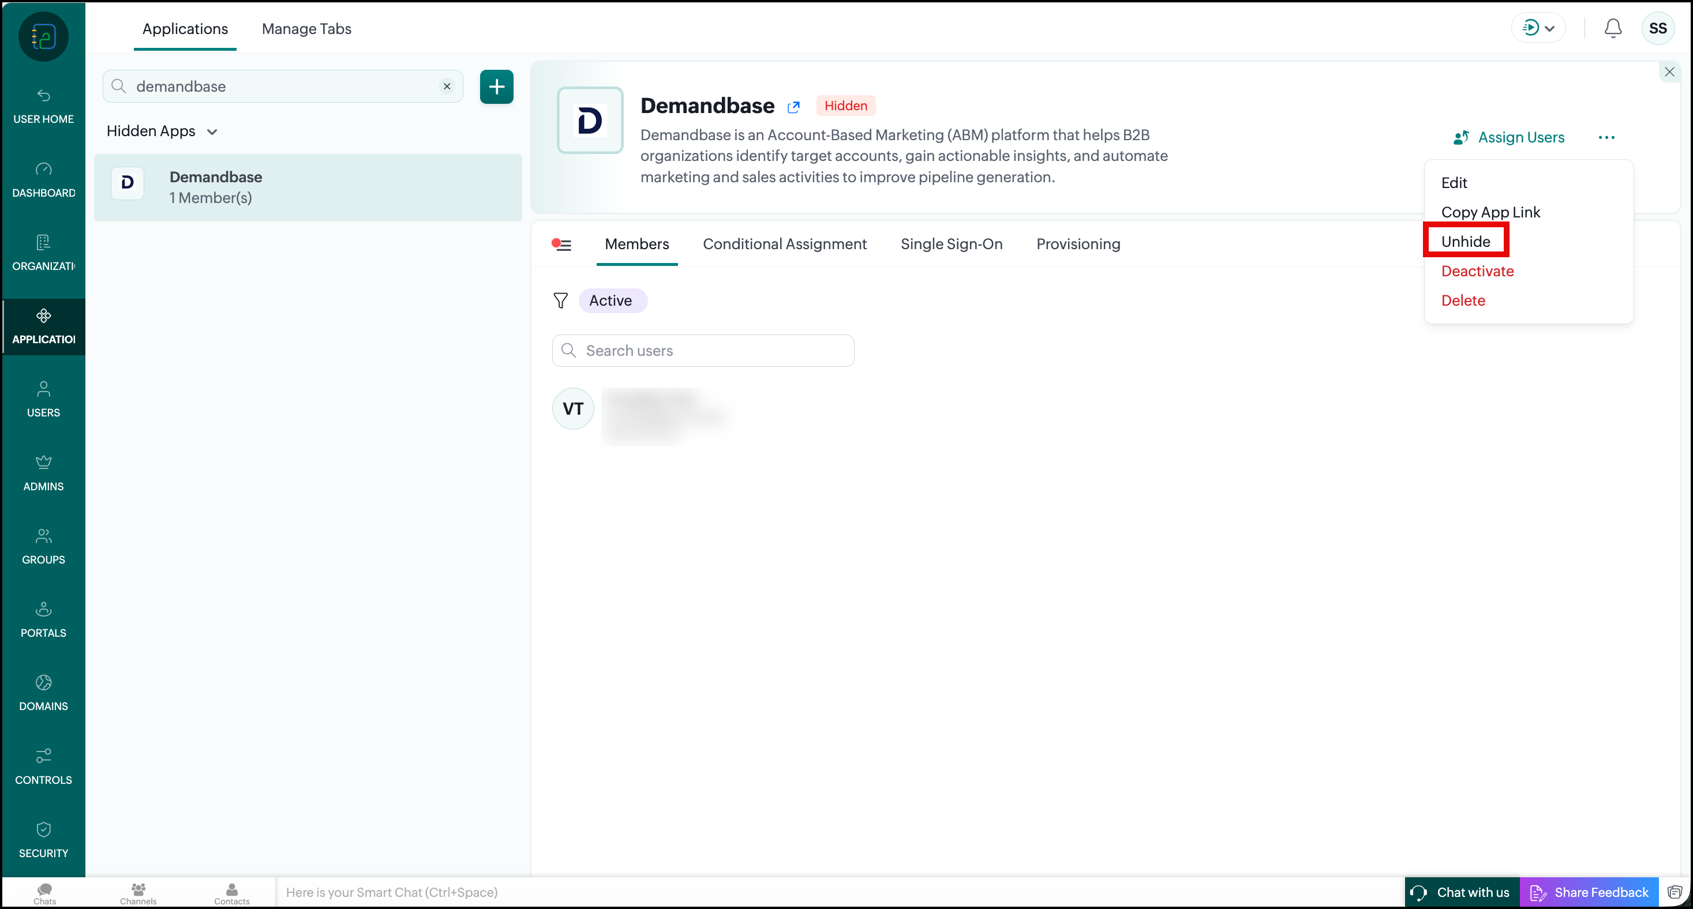This screenshot has width=1693, height=909.
Task: Select the Conditional Assignment tab
Action: click(785, 243)
